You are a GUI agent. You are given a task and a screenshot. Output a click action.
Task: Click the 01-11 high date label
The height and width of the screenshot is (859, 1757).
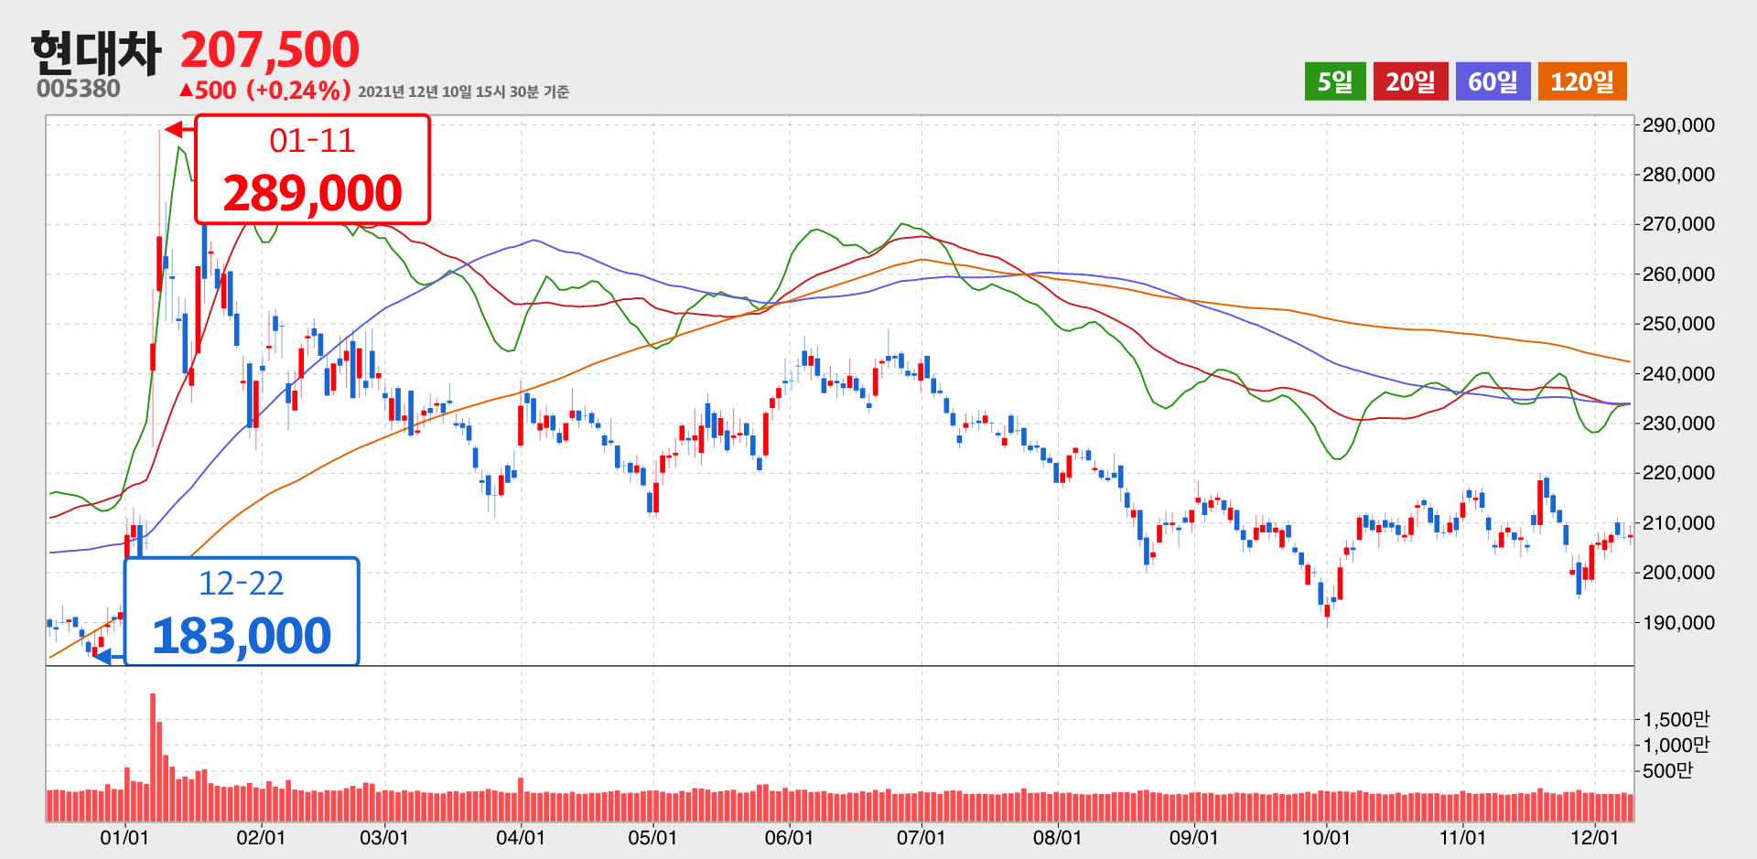(x=312, y=140)
